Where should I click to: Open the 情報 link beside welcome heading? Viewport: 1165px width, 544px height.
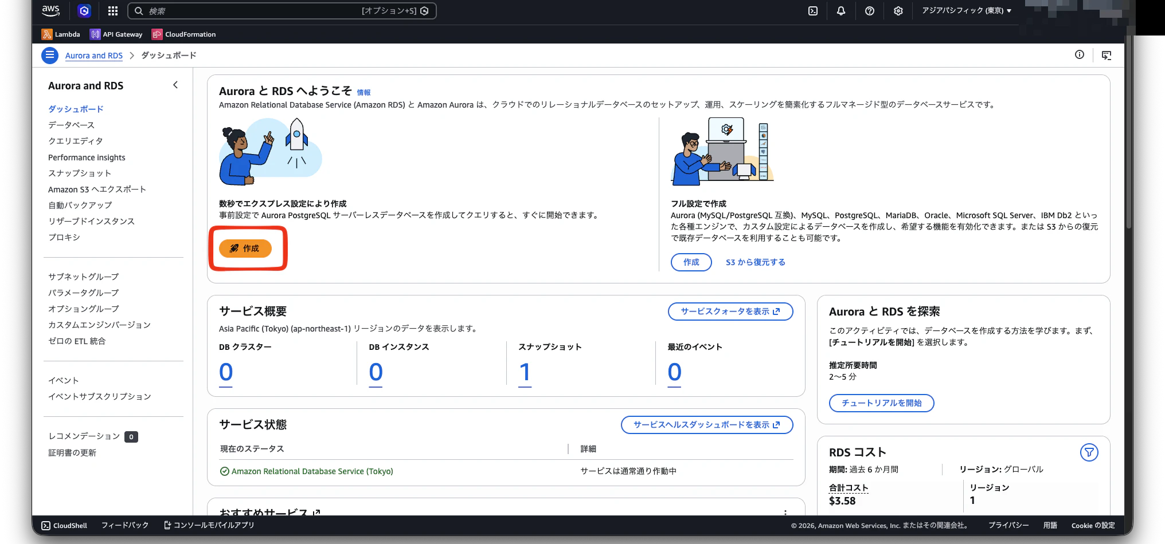pyautogui.click(x=363, y=92)
